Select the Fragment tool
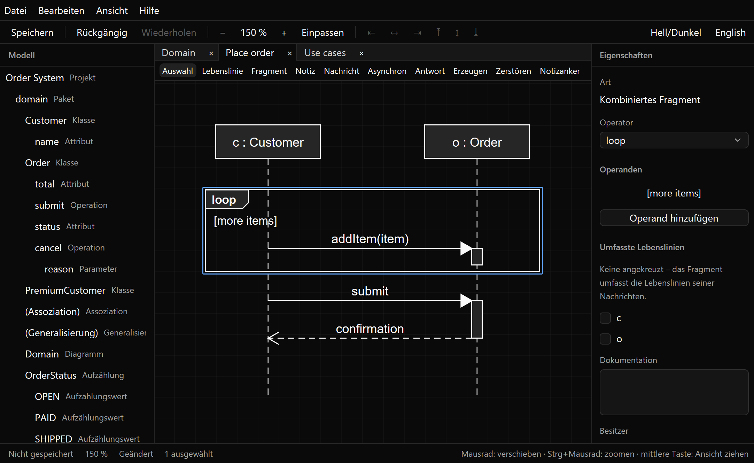The image size is (754, 463). click(x=269, y=71)
